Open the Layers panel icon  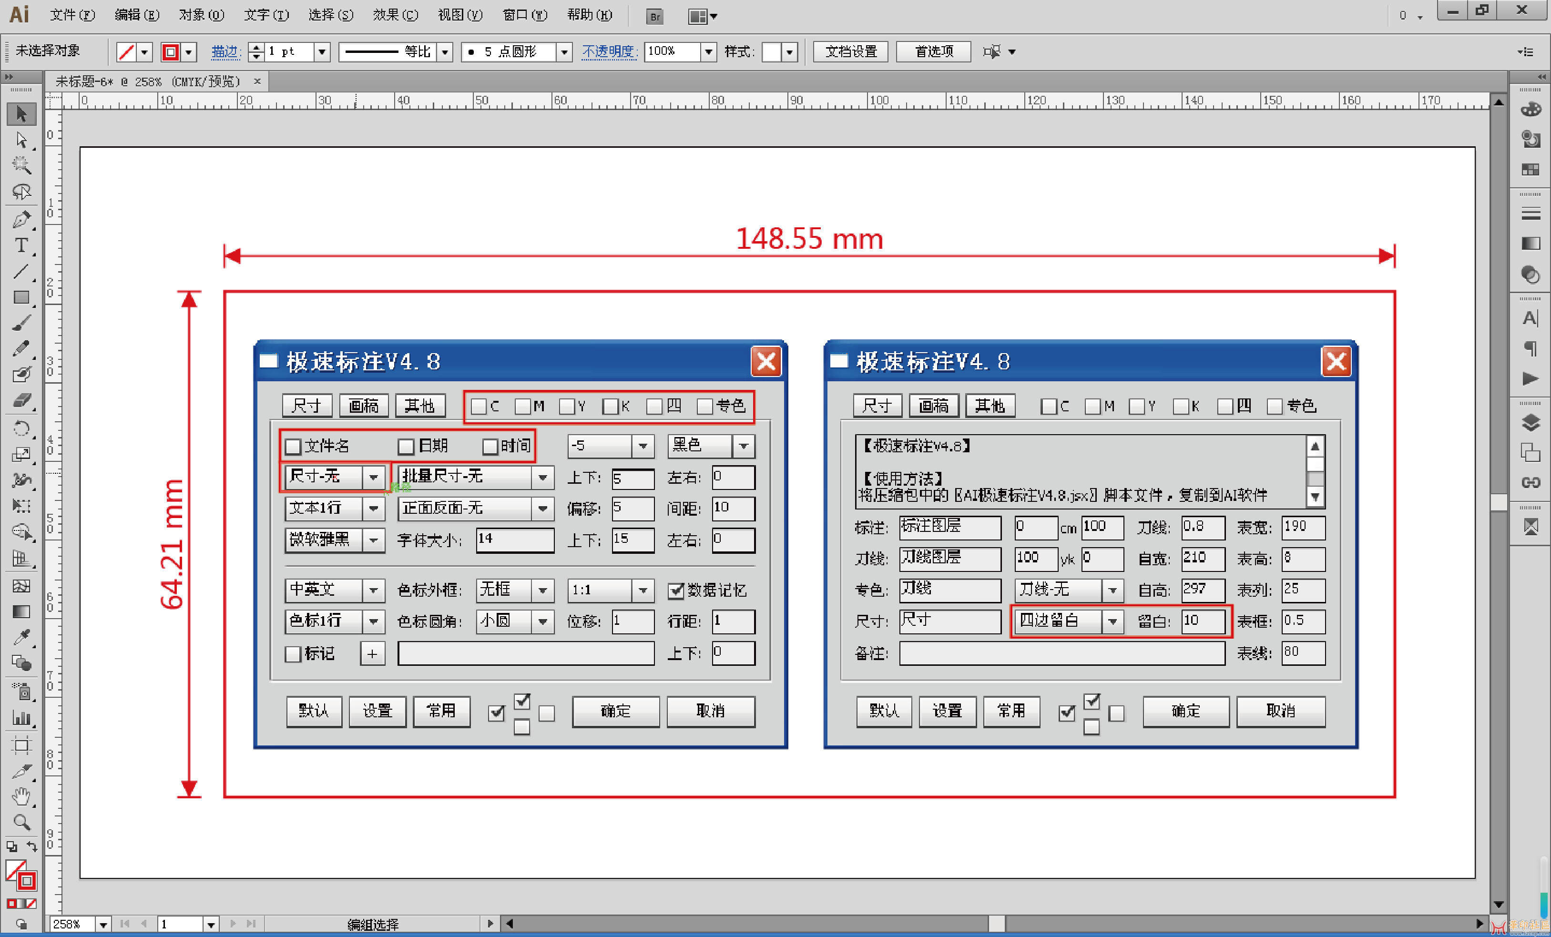1530,423
